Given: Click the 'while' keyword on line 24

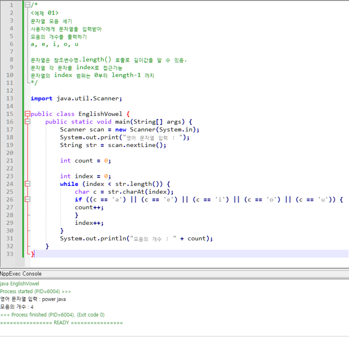Looking at the screenshot, I should [x=69, y=184].
